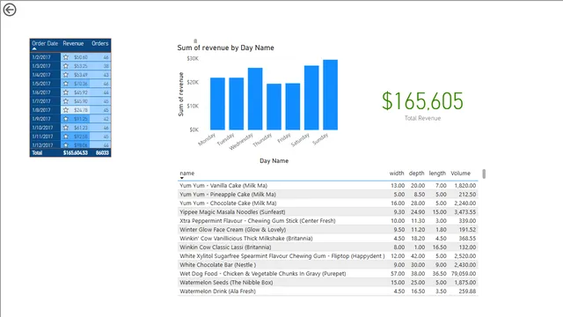This screenshot has height=317, width=563.
Task: Select star icon in the 1/10/2017 row
Action: point(66,128)
